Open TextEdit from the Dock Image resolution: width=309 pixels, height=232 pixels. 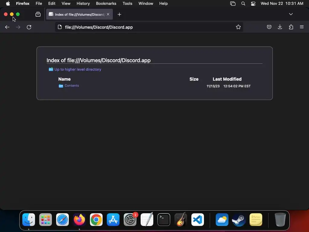point(147,220)
